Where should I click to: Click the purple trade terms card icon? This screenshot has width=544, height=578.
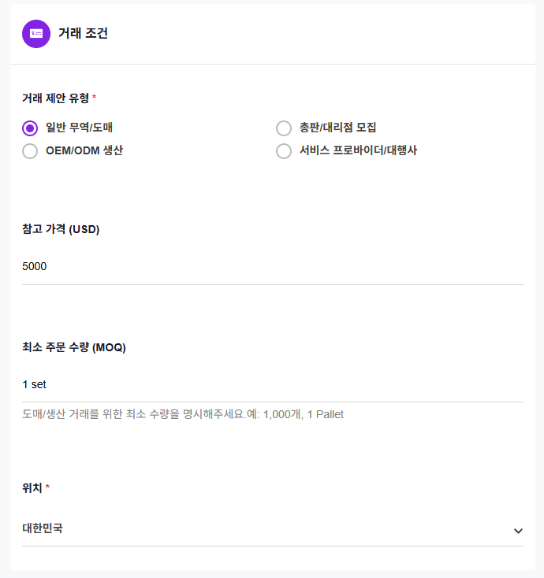point(36,34)
